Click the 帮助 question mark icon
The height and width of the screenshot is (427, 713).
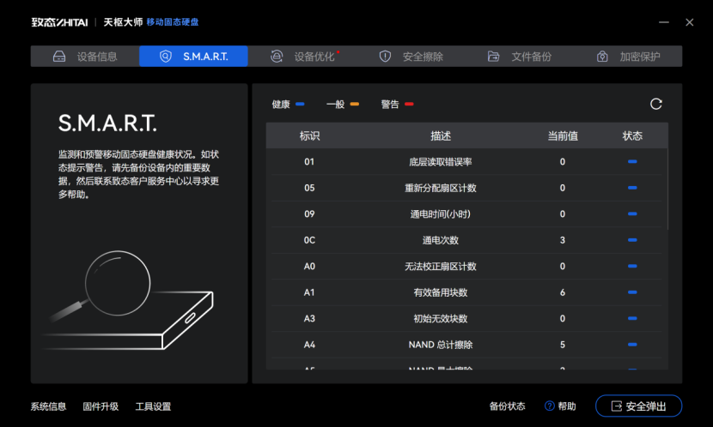tap(550, 406)
